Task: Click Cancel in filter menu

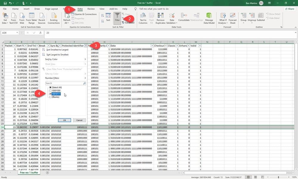Action: [x=79, y=120]
